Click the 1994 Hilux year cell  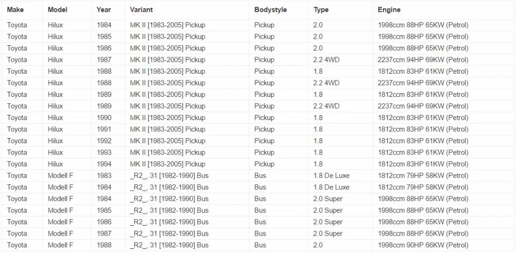coord(104,164)
